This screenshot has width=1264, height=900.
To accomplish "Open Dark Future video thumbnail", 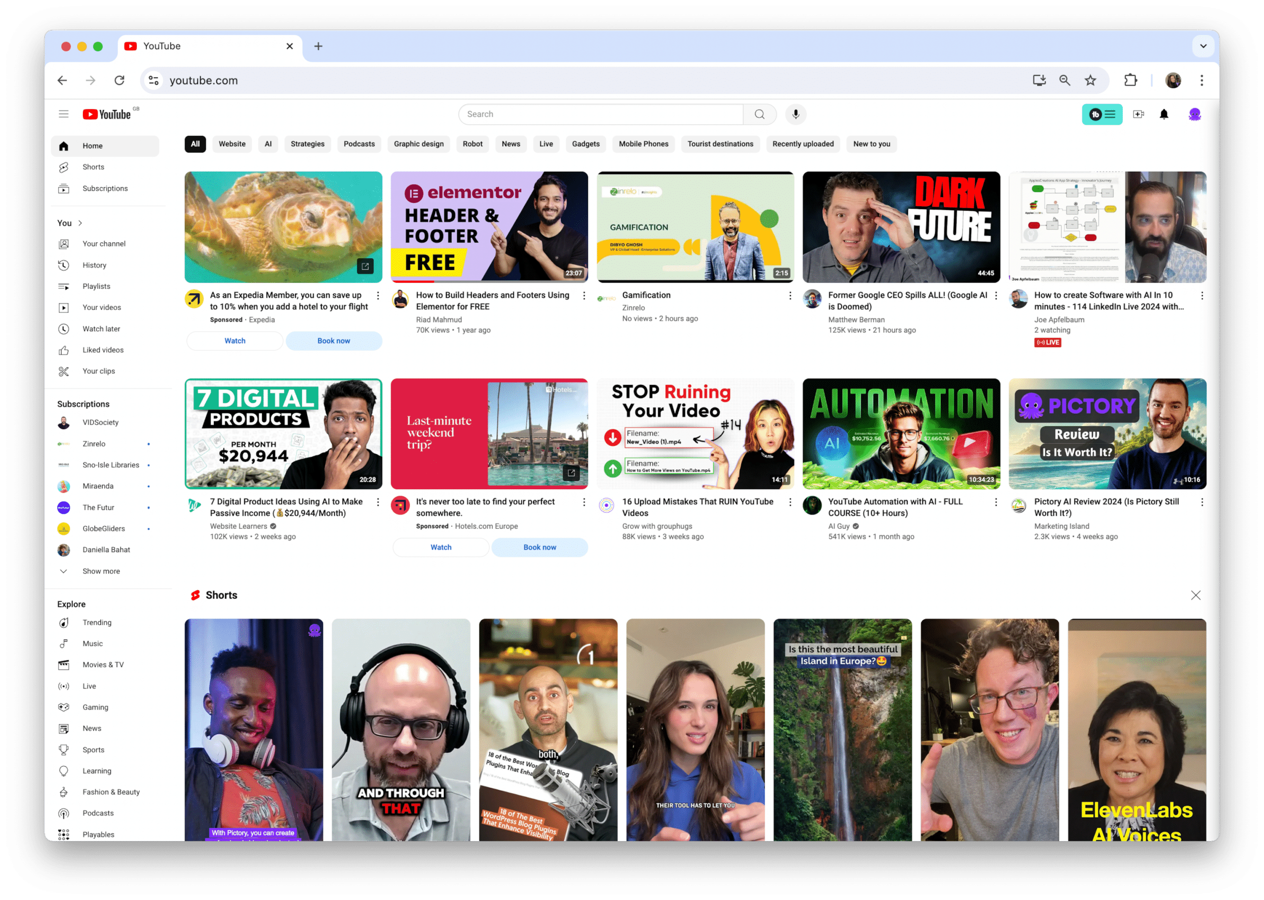I will pos(902,227).
